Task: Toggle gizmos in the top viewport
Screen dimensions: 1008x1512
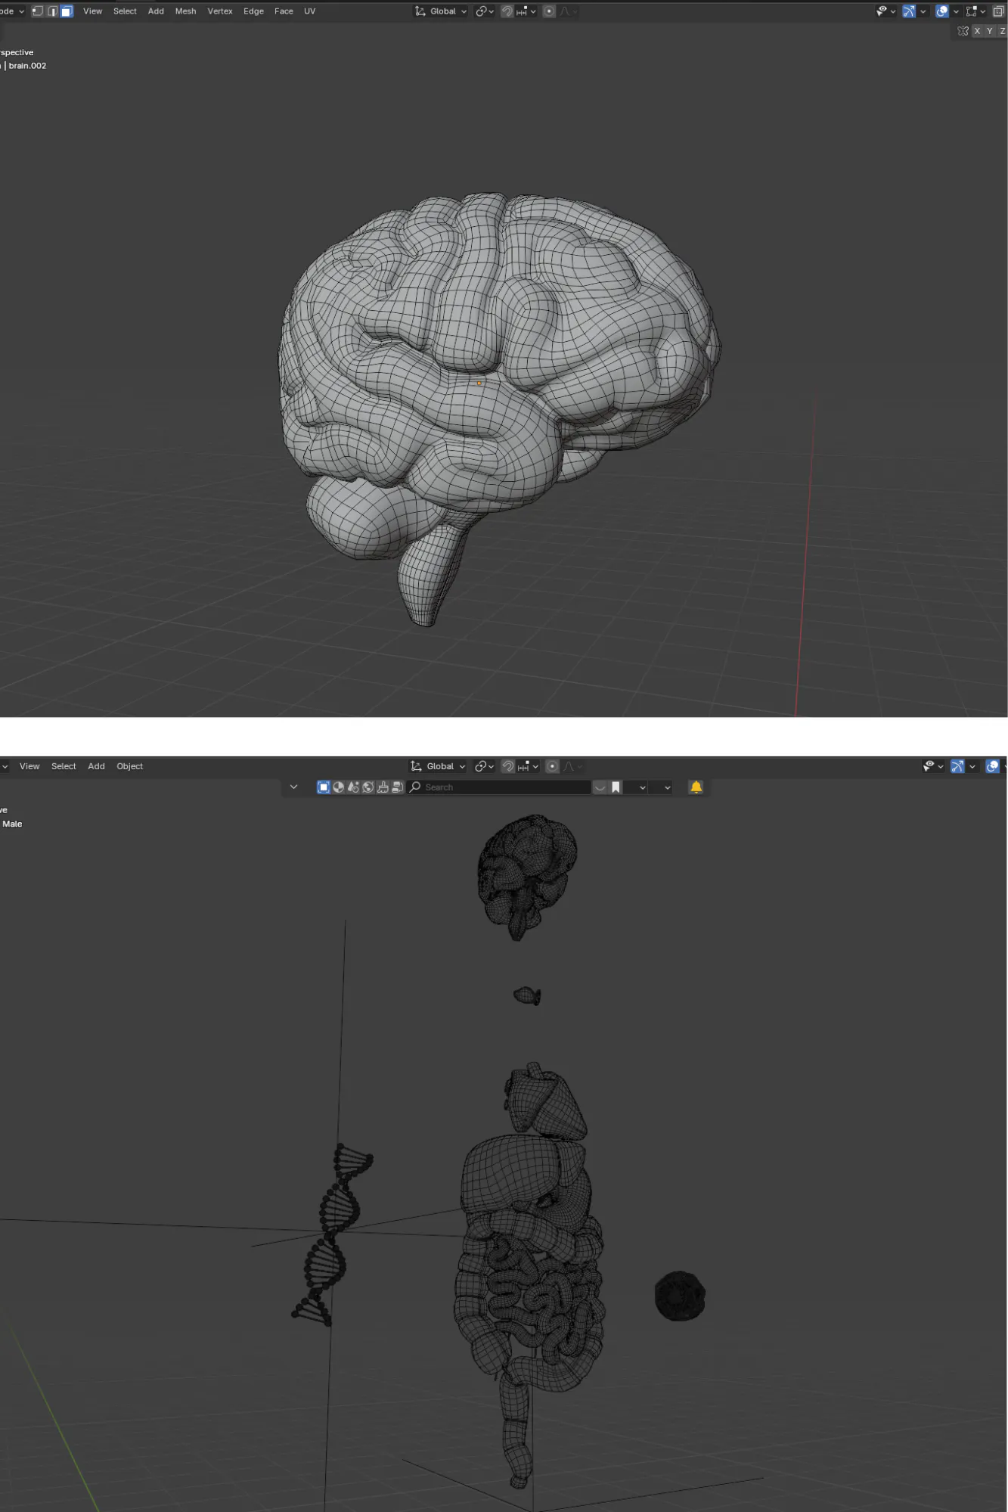Action: pyautogui.click(x=909, y=11)
